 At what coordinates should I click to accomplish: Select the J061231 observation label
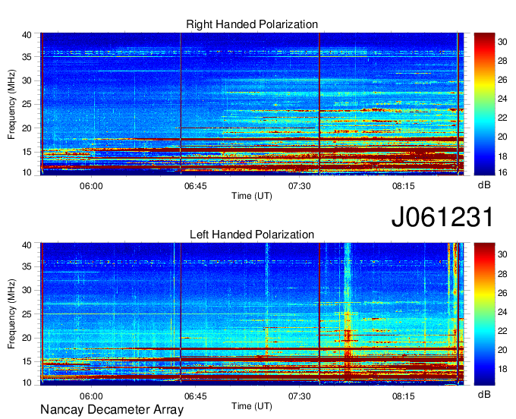coord(442,216)
